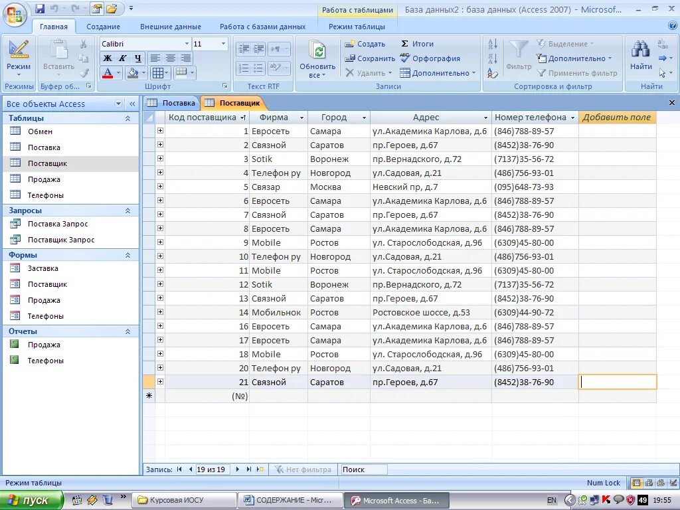680x510 pixels.
Task: Click the Office button orb
Action: (15, 16)
